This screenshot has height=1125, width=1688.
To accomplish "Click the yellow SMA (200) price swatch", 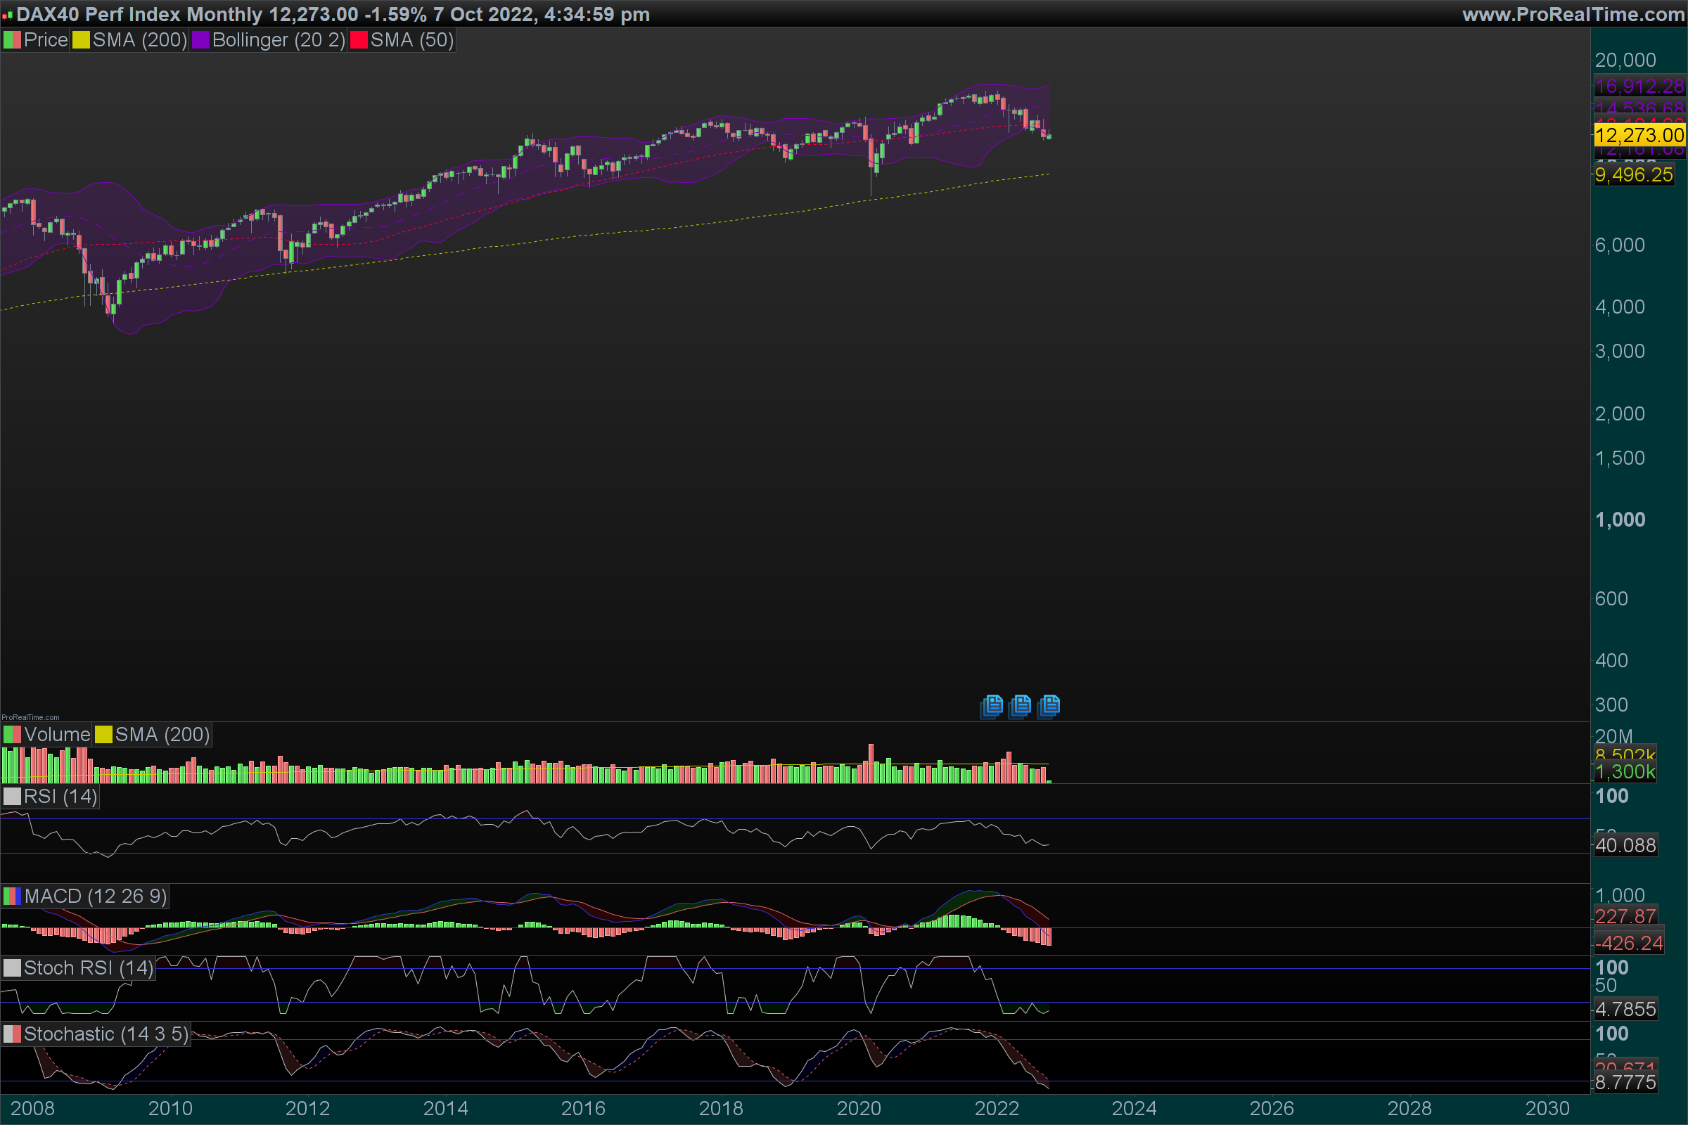I will (81, 40).
